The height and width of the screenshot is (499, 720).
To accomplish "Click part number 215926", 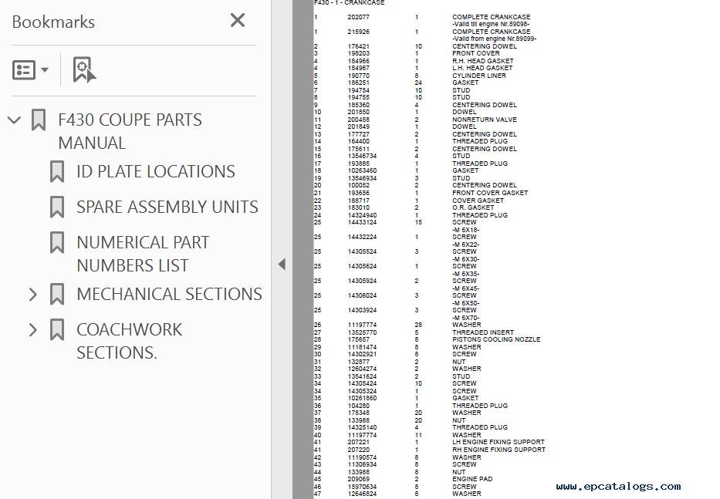I will tap(358, 32).
